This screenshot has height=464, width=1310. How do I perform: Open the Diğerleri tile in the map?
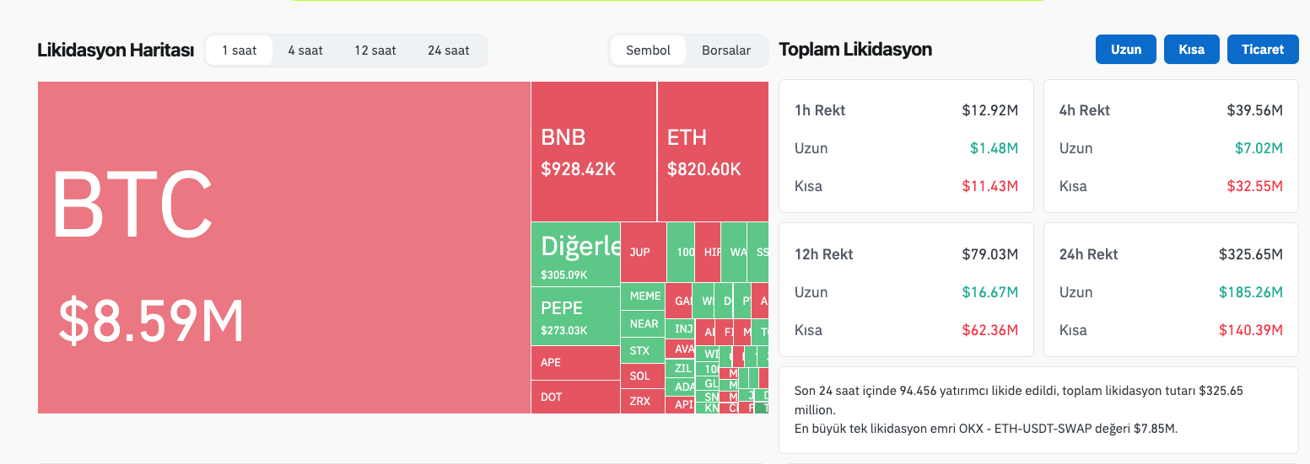tap(575, 254)
